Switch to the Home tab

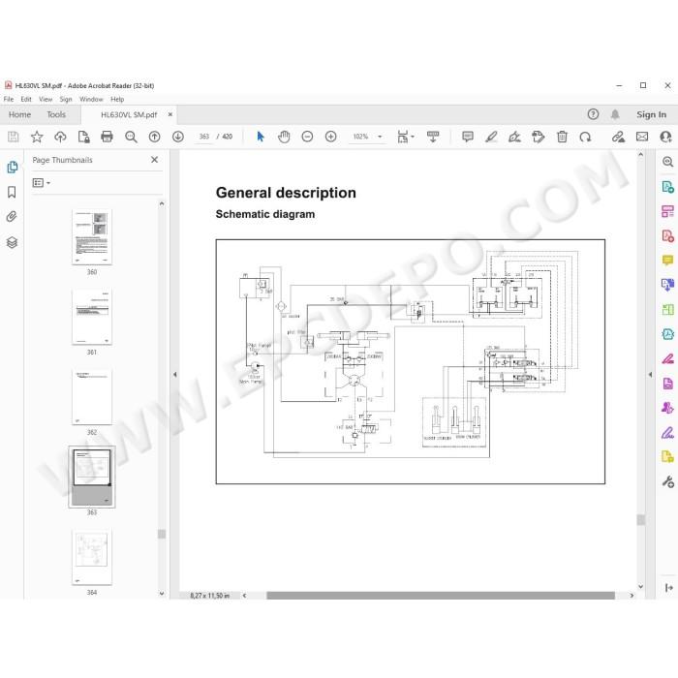click(20, 114)
